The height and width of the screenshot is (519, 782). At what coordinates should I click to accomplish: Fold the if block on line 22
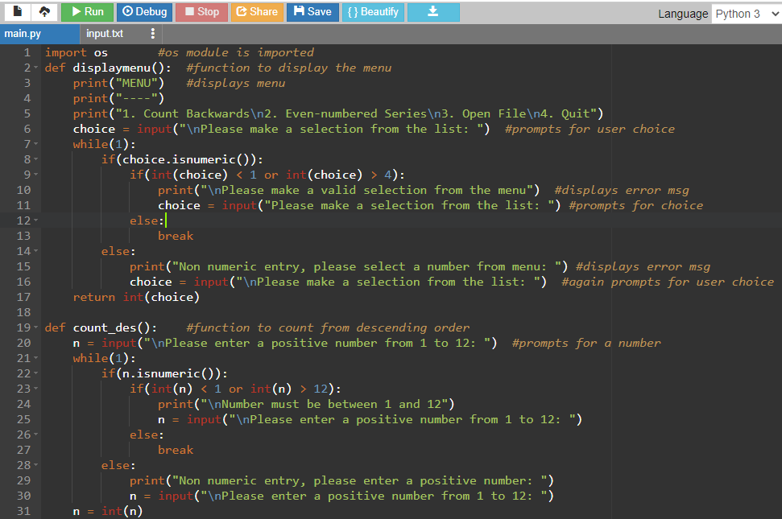point(35,373)
